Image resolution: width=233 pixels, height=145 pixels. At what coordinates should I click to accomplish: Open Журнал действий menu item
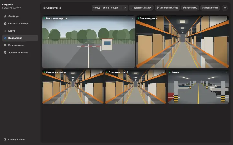pos(20,53)
